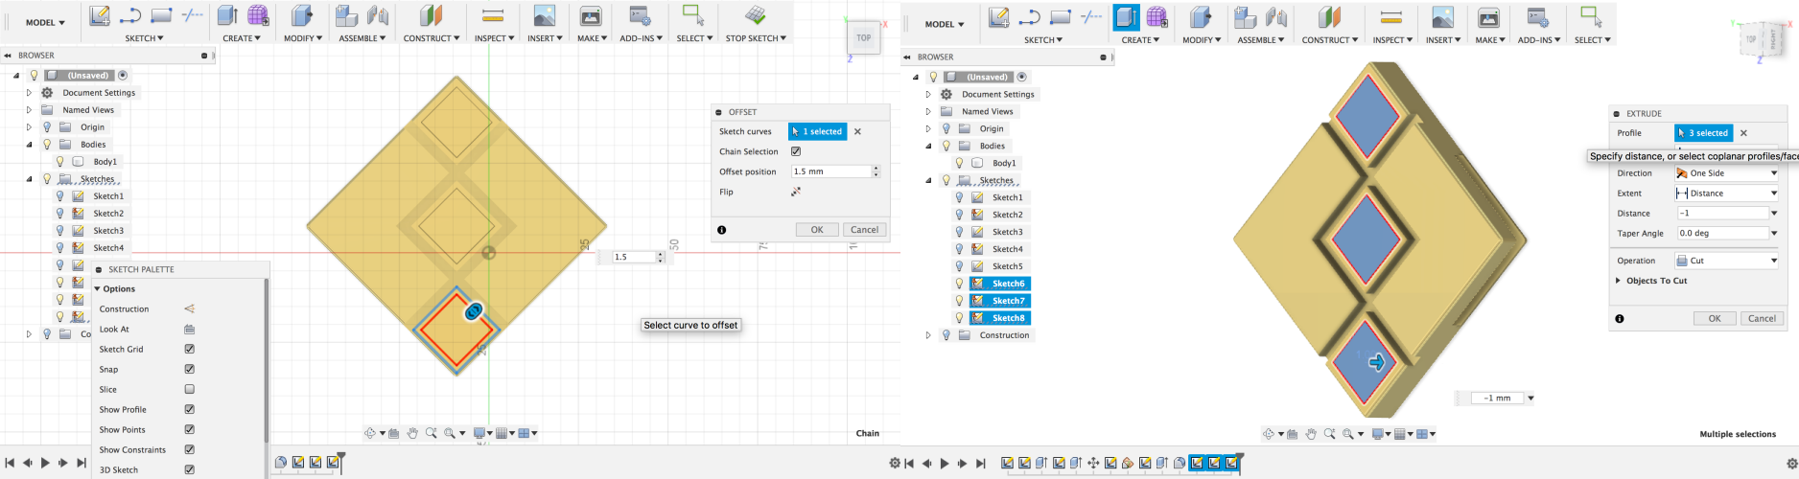Open SKETCH menu in left window

pyautogui.click(x=144, y=38)
